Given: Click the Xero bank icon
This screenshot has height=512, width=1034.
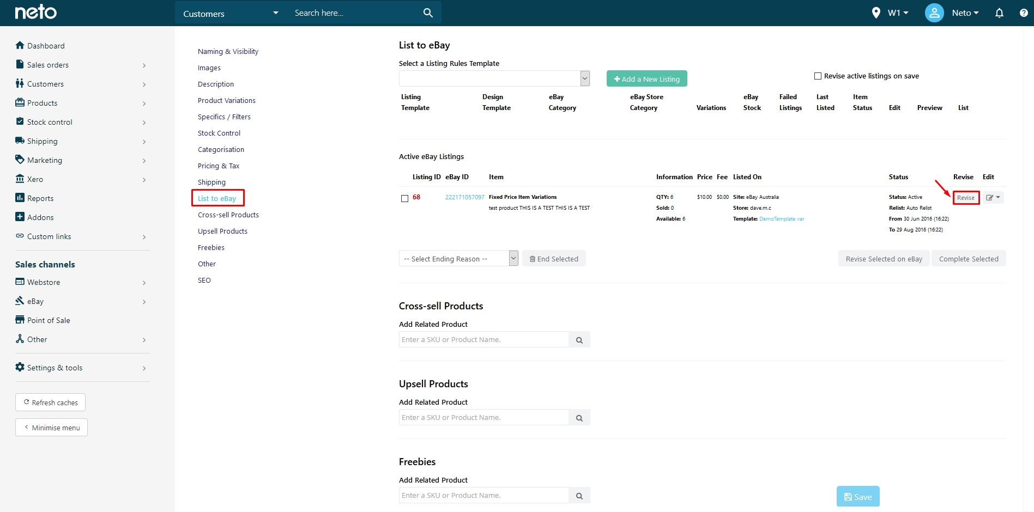Looking at the screenshot, I should tap(20, 179).
